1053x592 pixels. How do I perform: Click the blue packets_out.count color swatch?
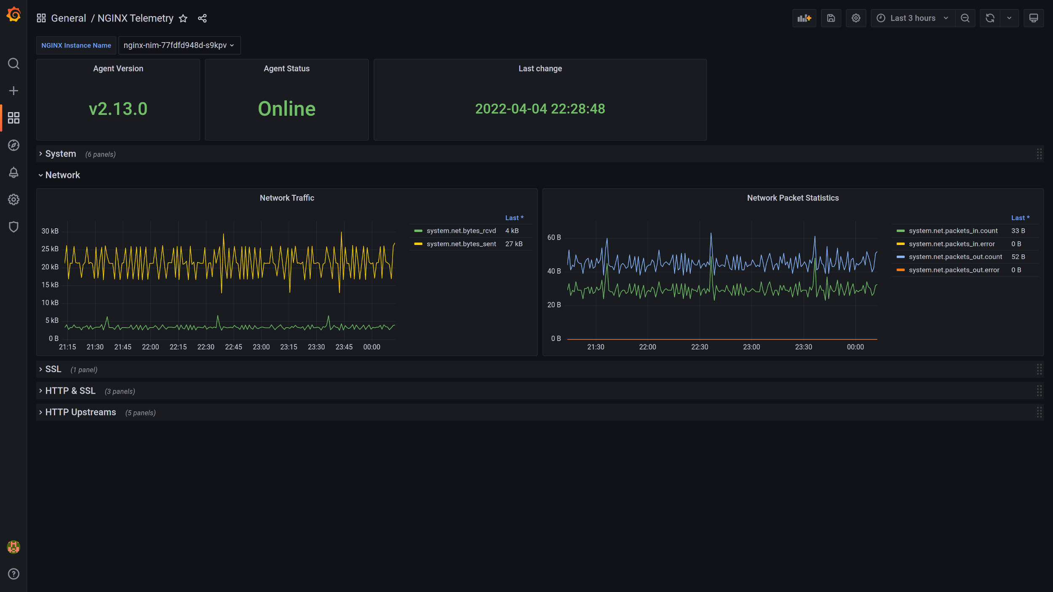point(901,257)
